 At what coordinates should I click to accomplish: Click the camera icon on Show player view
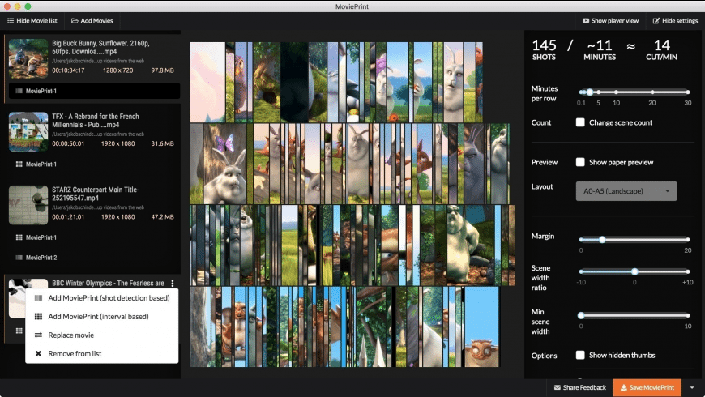[585, 21]
